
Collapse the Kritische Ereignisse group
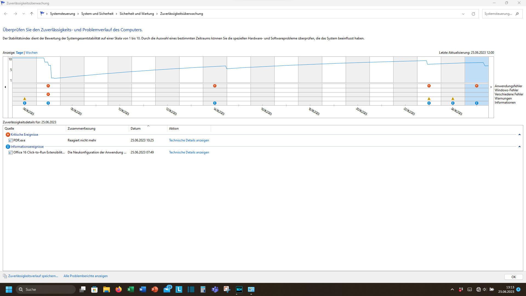pos(519,135)
